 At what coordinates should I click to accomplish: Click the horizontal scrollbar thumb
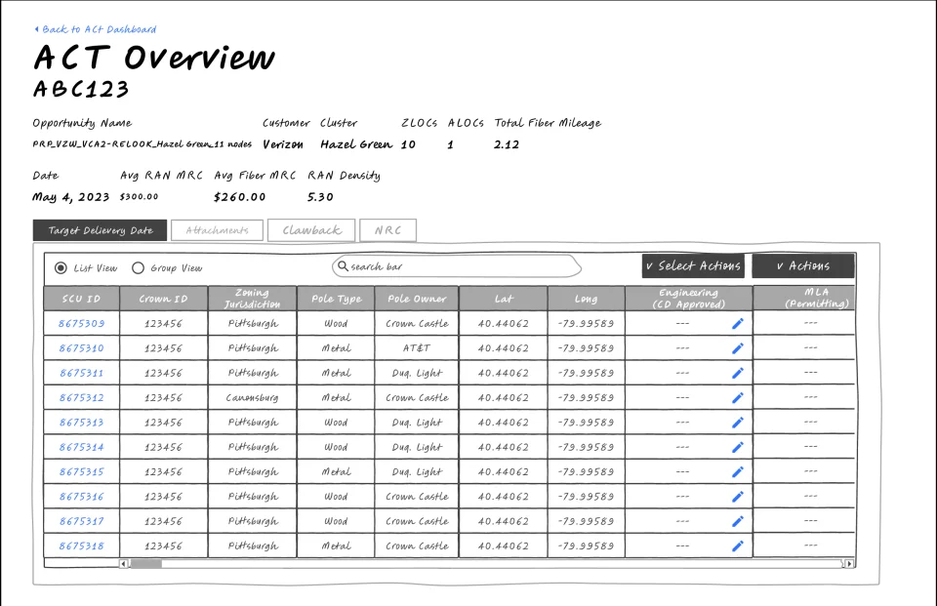point(146,564)
